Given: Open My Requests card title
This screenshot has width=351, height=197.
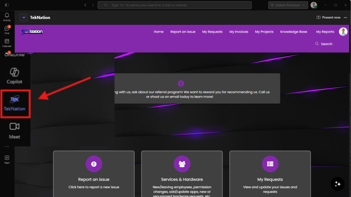Looking at the screenshot, I should click(270, 179).
